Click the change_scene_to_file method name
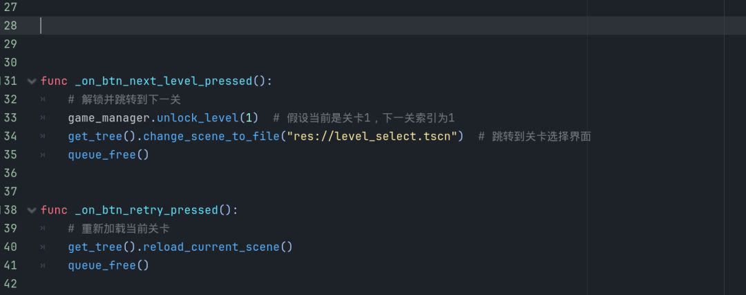Viewport: 746px width, 295px height. tap(211, 137)
